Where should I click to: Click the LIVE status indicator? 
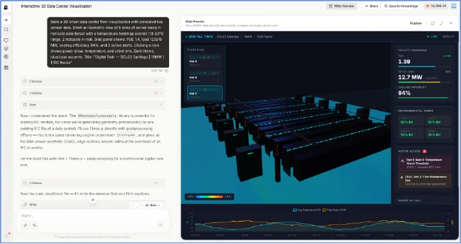[432, 36]
